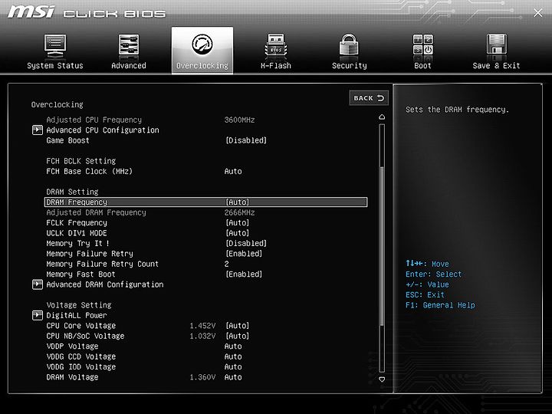Open FCLK Frequency [Auto] dropdown
This screenshot has height=414, width=552.
coord(237,223)
